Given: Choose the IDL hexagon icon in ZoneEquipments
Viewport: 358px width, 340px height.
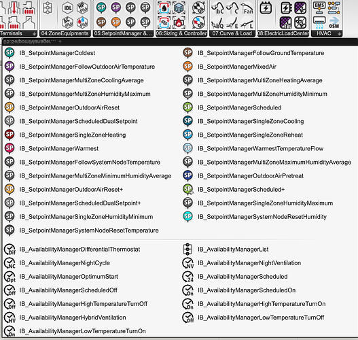Looking at the screenshot, I should point(67,8).
